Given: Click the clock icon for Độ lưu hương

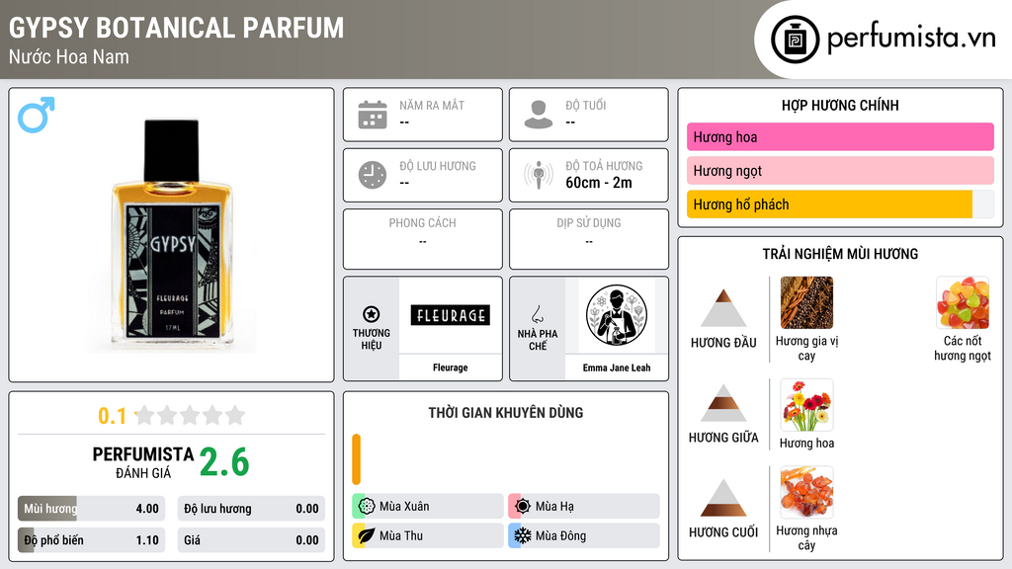Looking at the screenshot, I should pyautogui.click(x=373, y=175).
